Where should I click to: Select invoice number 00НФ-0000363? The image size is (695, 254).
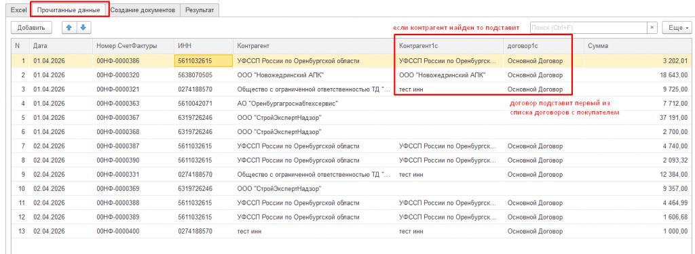pos(117,104)
